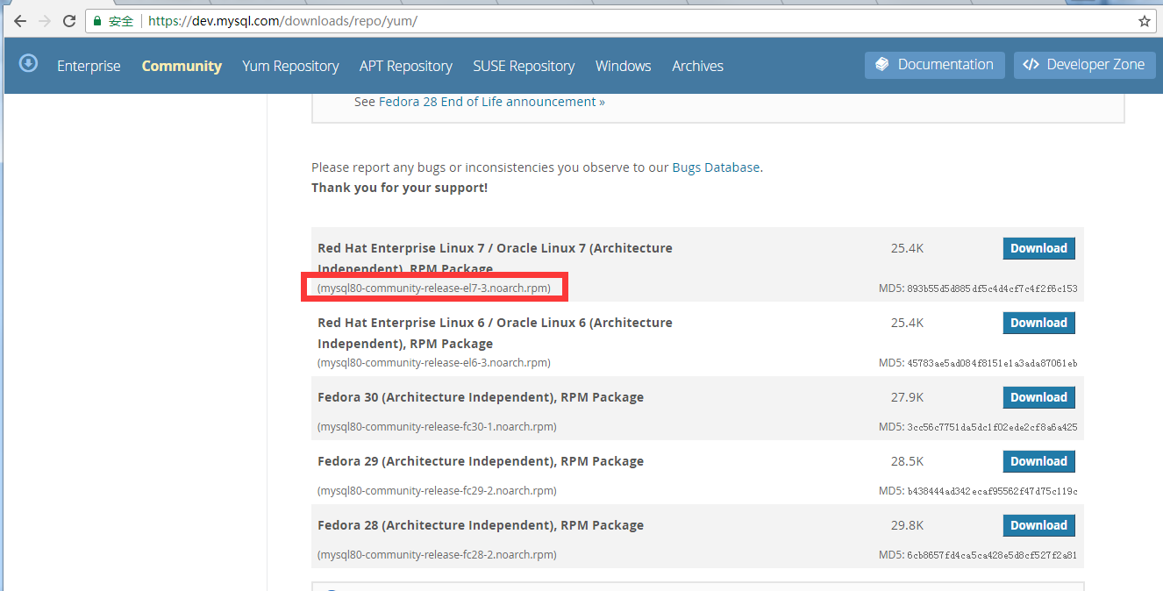Viewport: 1163px width, 591px height.
Task: Click the mysql80-community-release-fc29-2.noarch.rpm filename
Action: 437,491
